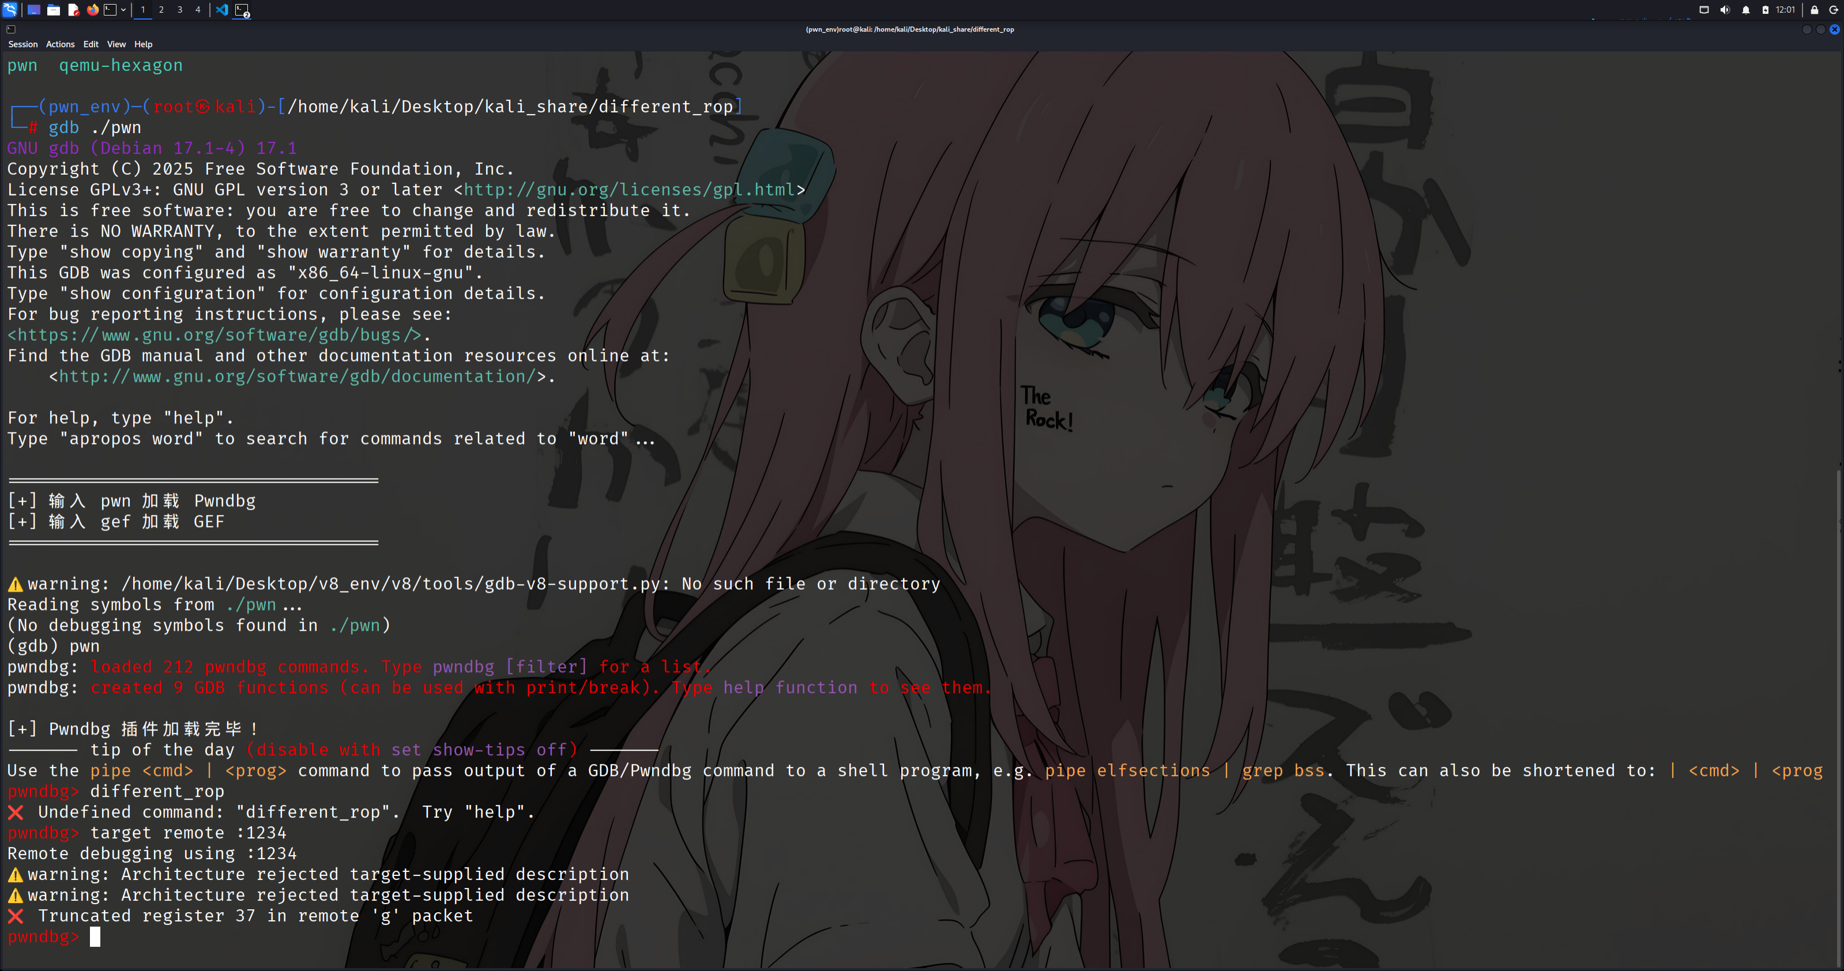This screenshot has height=971, width=1844.
Task: Switch to workspace 3
Action: pyautogui.click(x=180, y=10)
